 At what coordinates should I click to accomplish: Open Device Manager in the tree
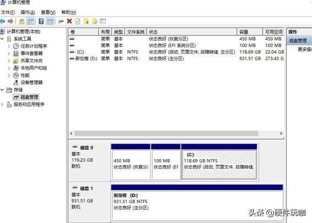click(x=31, y=82)
